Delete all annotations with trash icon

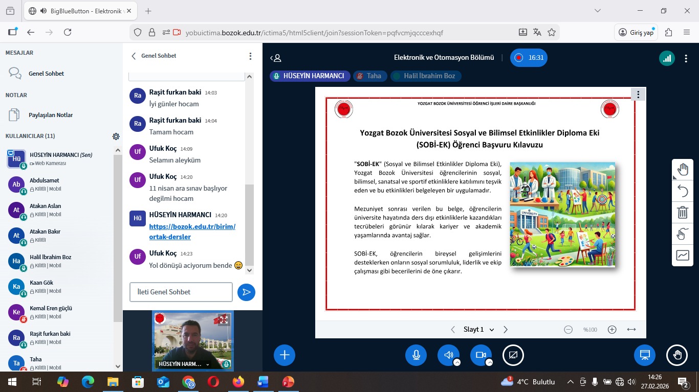[683, 213]
